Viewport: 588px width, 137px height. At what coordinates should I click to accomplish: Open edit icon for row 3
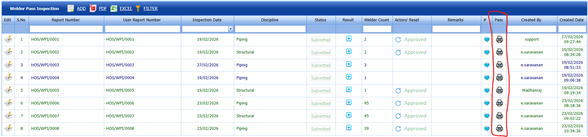coord(8,65)
